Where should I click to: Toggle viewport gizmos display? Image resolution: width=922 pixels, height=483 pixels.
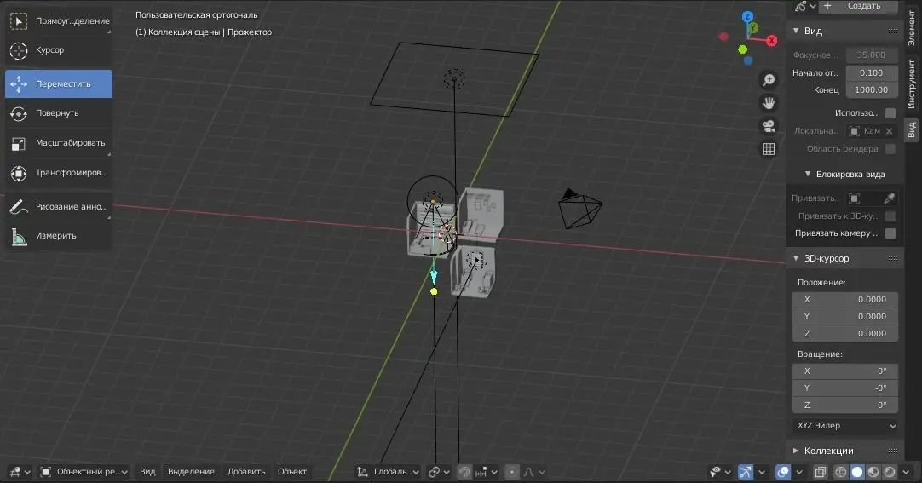click(x=745, y=472)
